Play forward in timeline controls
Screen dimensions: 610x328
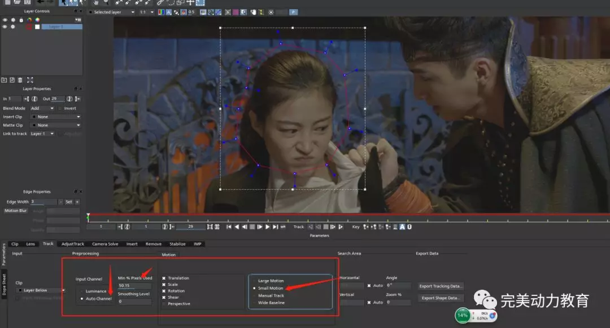pos(267,227)
